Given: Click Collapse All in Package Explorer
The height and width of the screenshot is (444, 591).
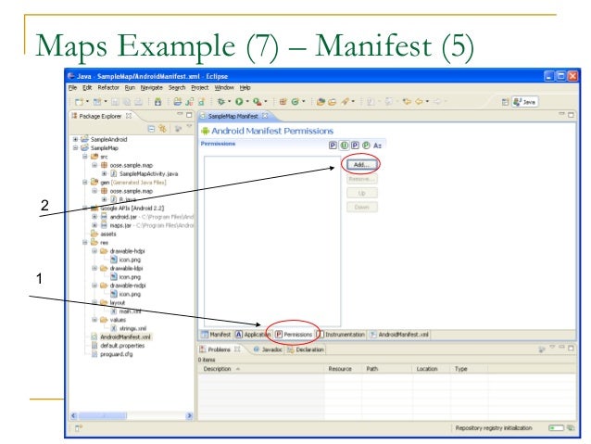Looking at the screenshot, I should 151,129.
